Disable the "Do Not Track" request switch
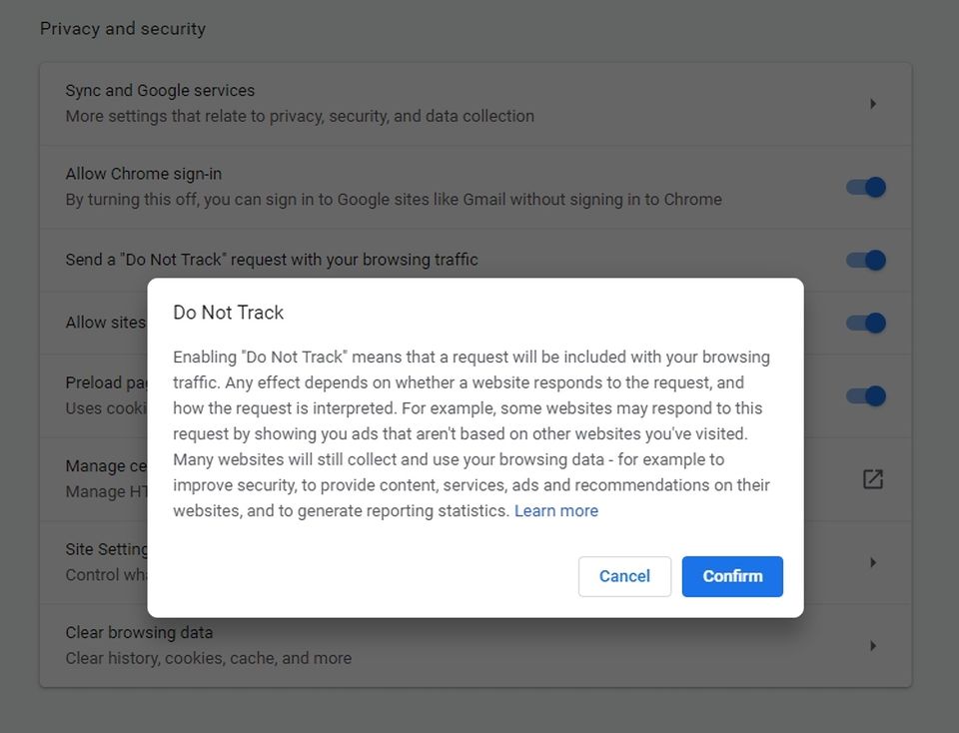The height and width of the screenshot is (733, 959). coord(865,260)
